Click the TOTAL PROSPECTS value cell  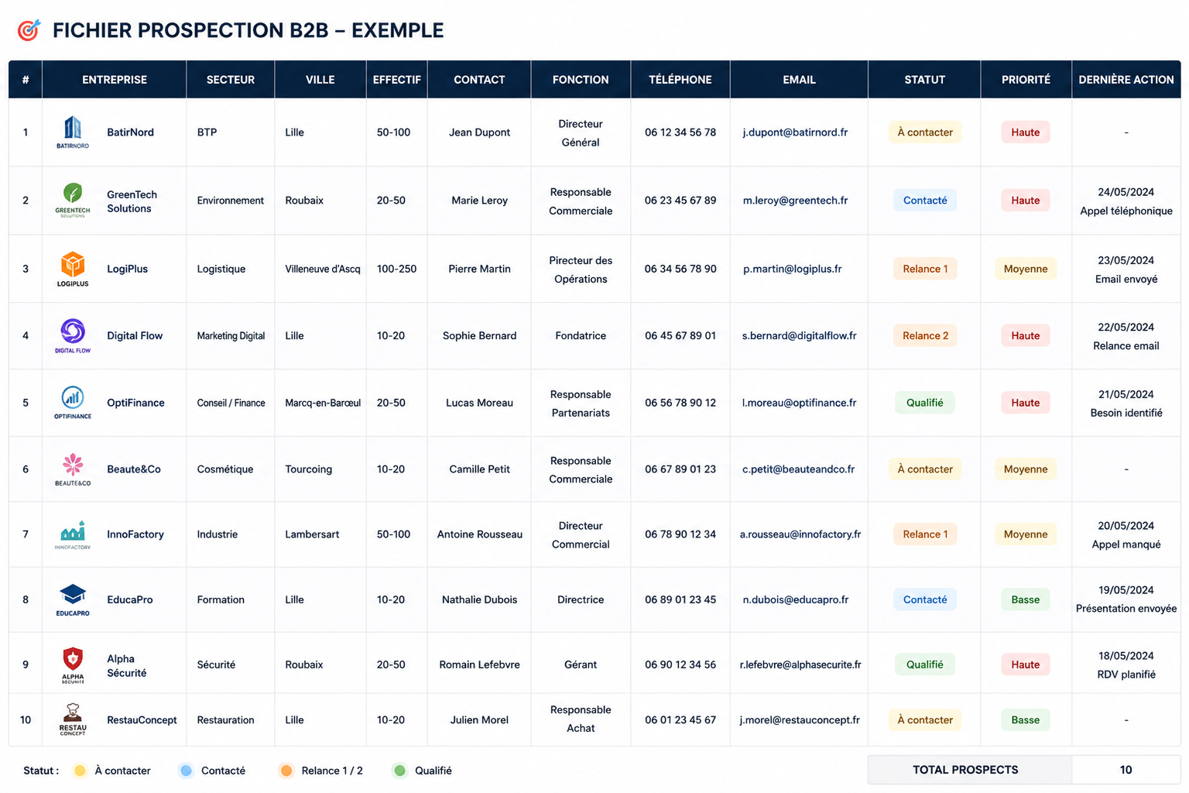point(1126,770)
